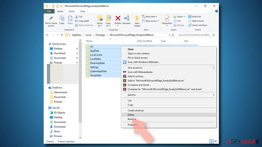The width and height of the screenshot is (262, 147).
Task: Go back with the left arrow
Action: (47, 35)
